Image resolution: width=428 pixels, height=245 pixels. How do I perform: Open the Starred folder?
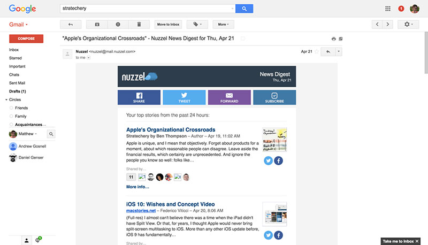[x=16, y=58]
